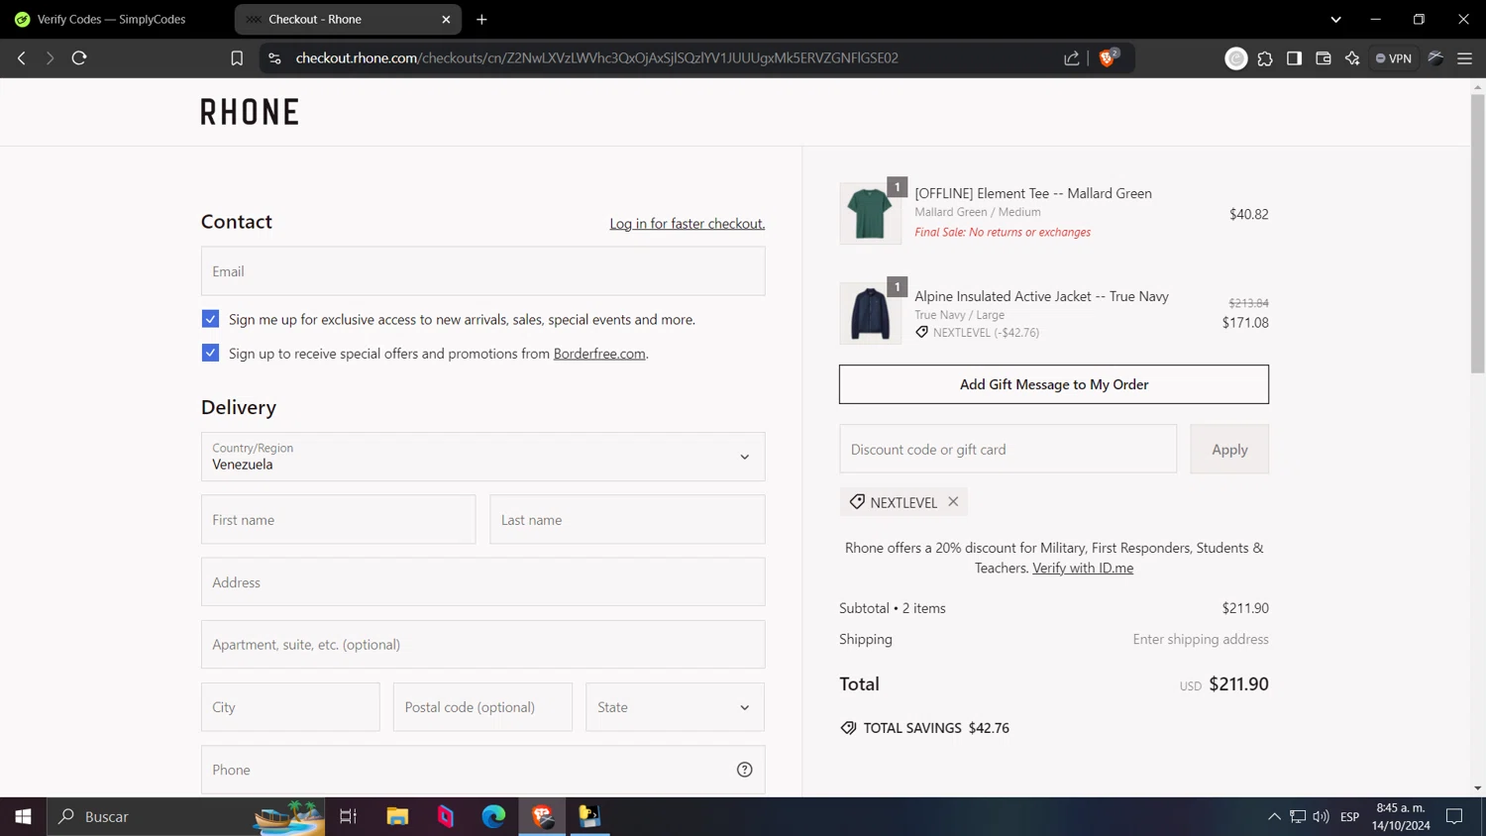Click the Windows taskbar search box
This screenshot has height=836, width=1486.
[186, 816]
